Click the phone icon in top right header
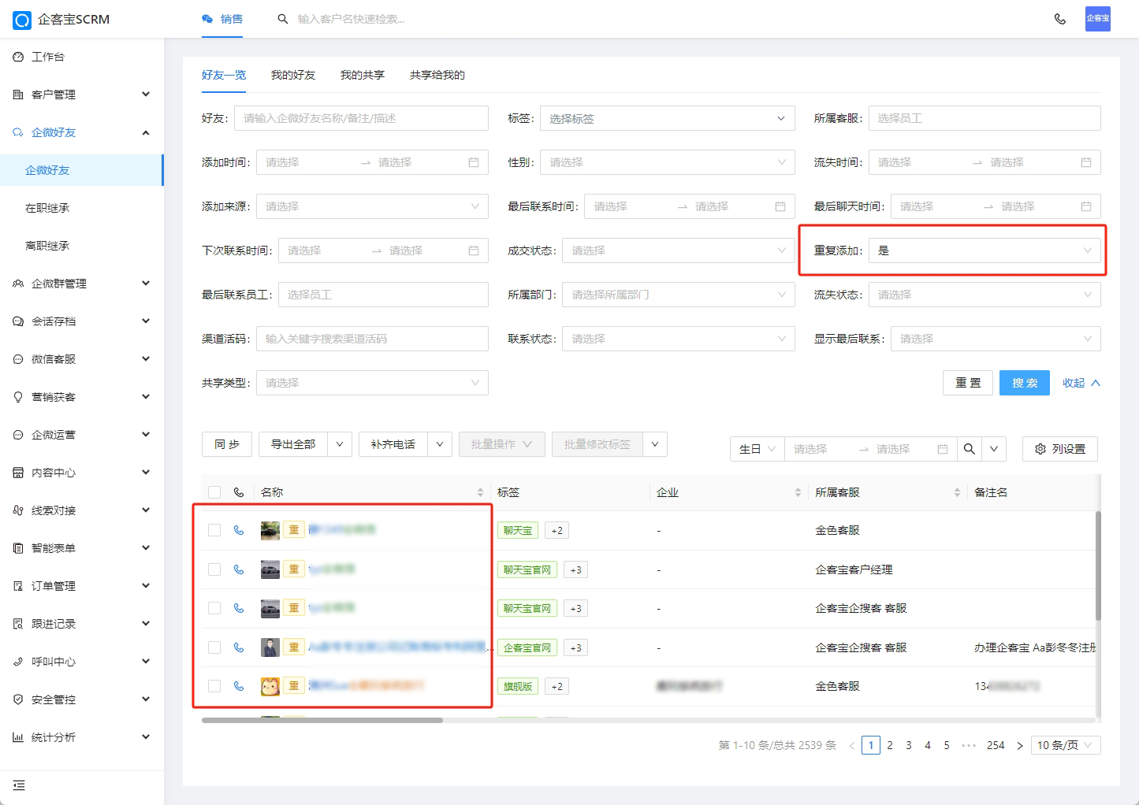Viewport: 1139px width, 805px height. 1060,19
